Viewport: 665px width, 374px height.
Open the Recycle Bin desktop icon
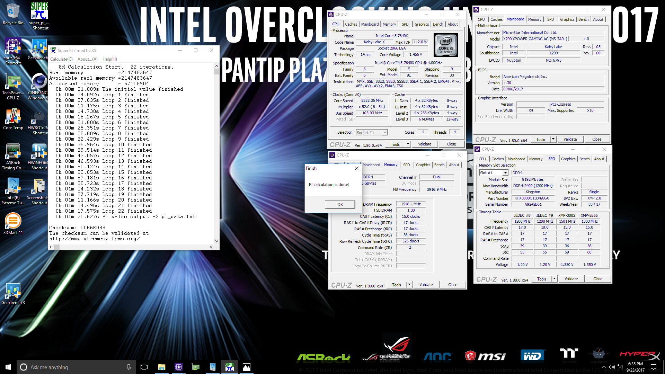click(x=13, y=14)
